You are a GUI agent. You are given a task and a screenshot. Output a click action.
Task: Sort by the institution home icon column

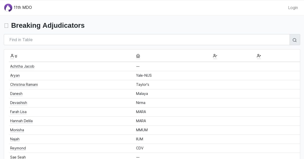pos(138,56)
